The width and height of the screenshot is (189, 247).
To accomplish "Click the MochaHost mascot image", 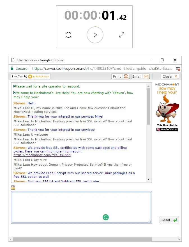I will pos(167,109).
